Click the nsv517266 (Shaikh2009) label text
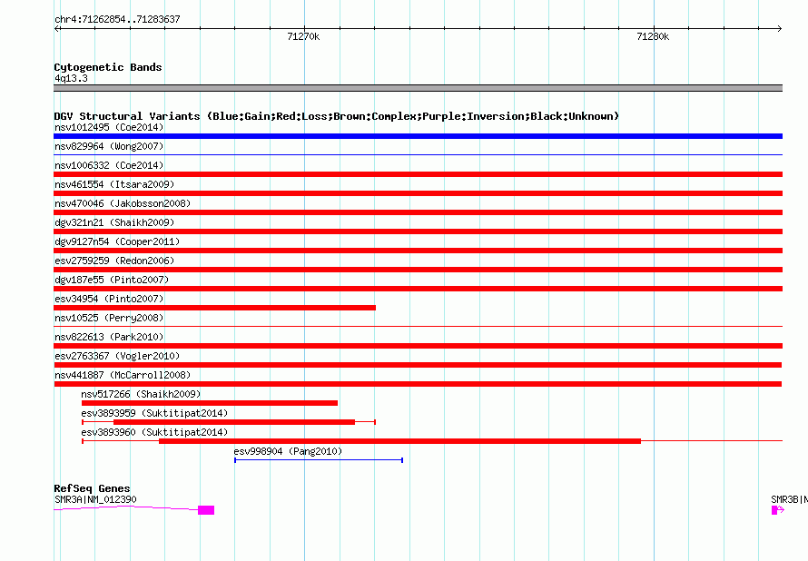This screenshot has width=808, height=561. point(142,394)
